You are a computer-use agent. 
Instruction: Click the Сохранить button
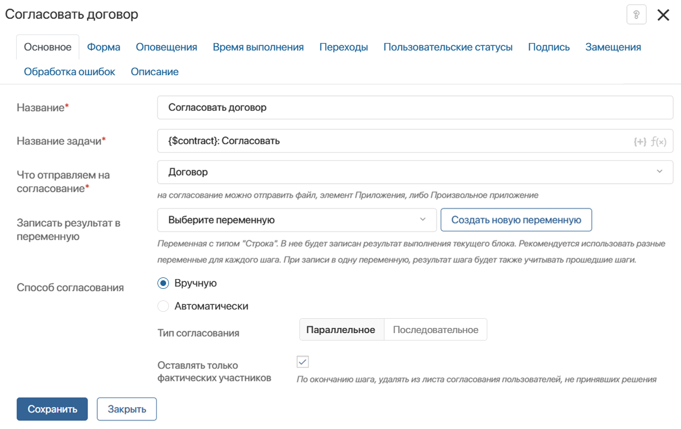tap(52, 409)
